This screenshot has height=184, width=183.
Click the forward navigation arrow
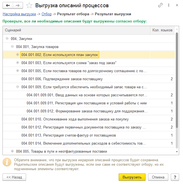tap(18, 5)
